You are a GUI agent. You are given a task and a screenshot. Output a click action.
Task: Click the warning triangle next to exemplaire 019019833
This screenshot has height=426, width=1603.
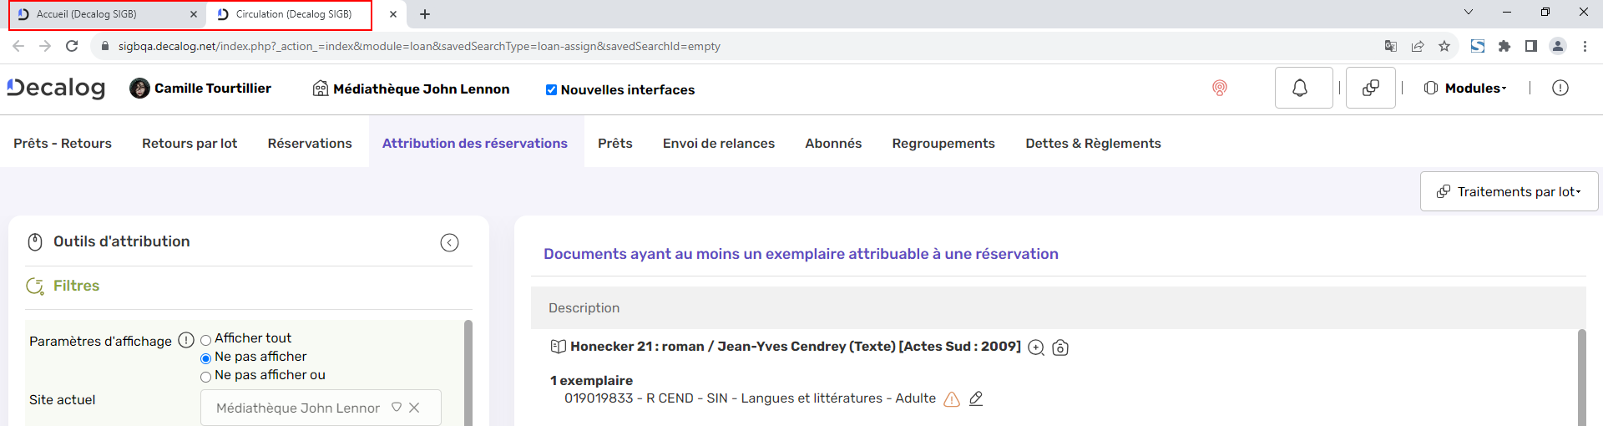pos(952,399)
